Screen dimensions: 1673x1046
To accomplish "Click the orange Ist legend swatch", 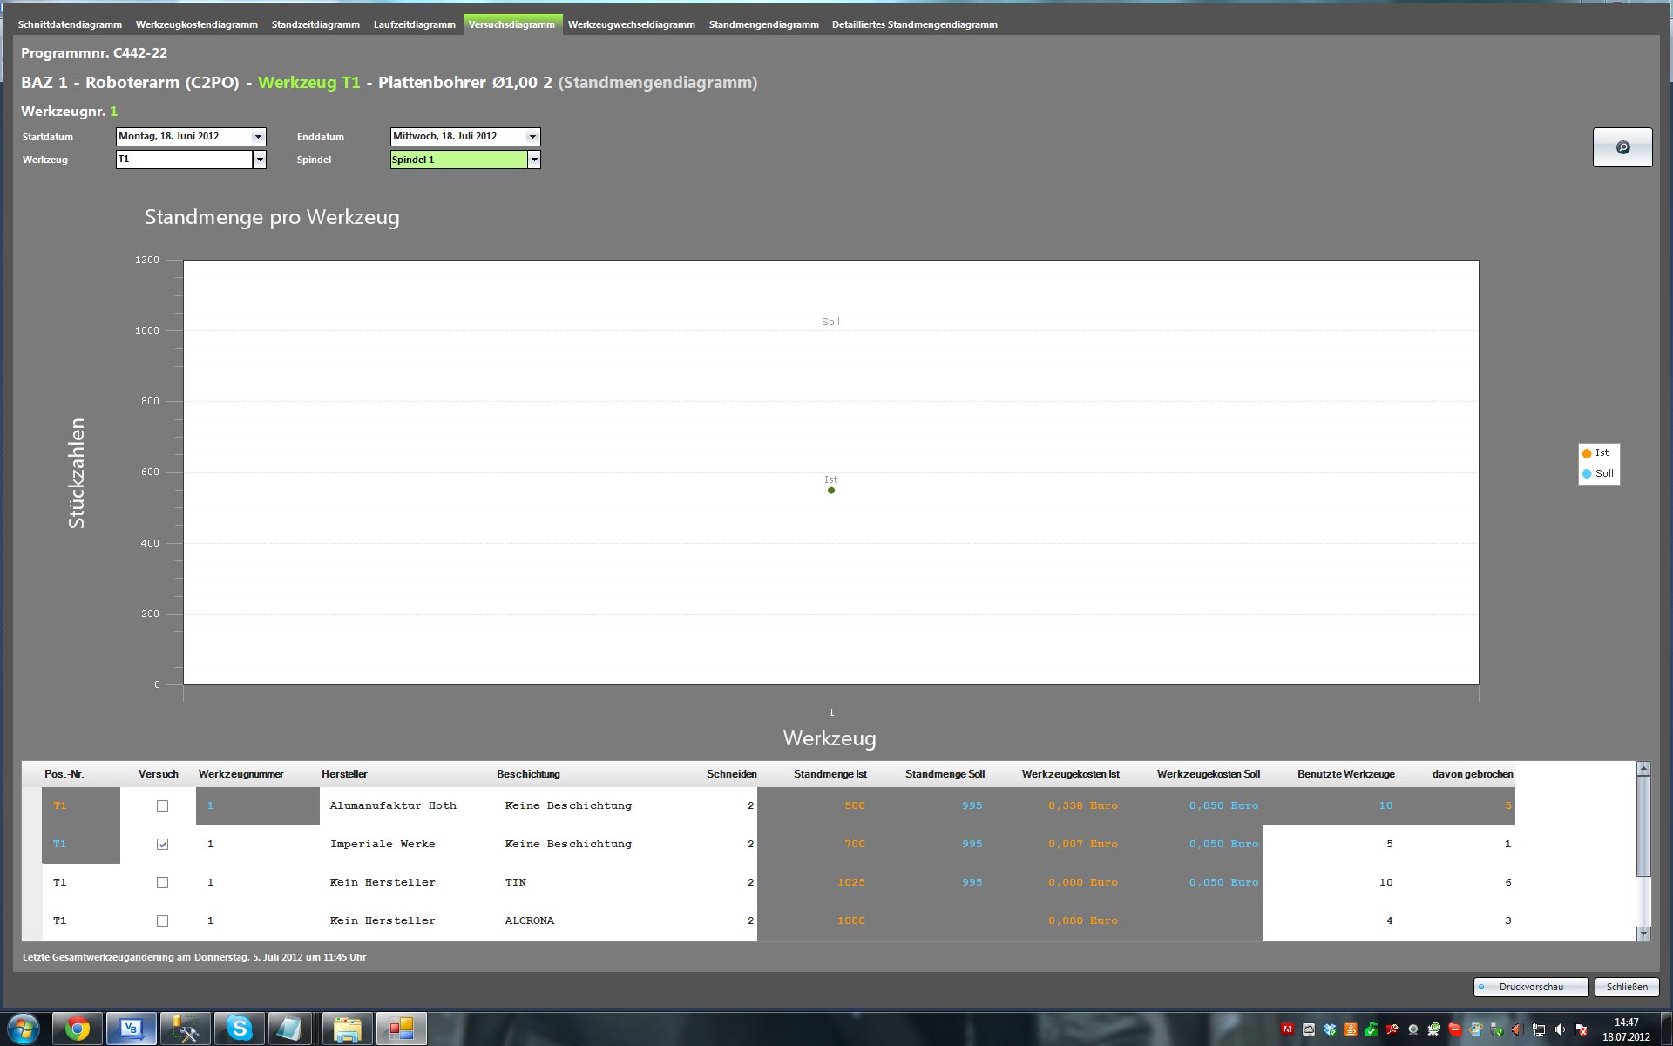I will point(1587,453).
